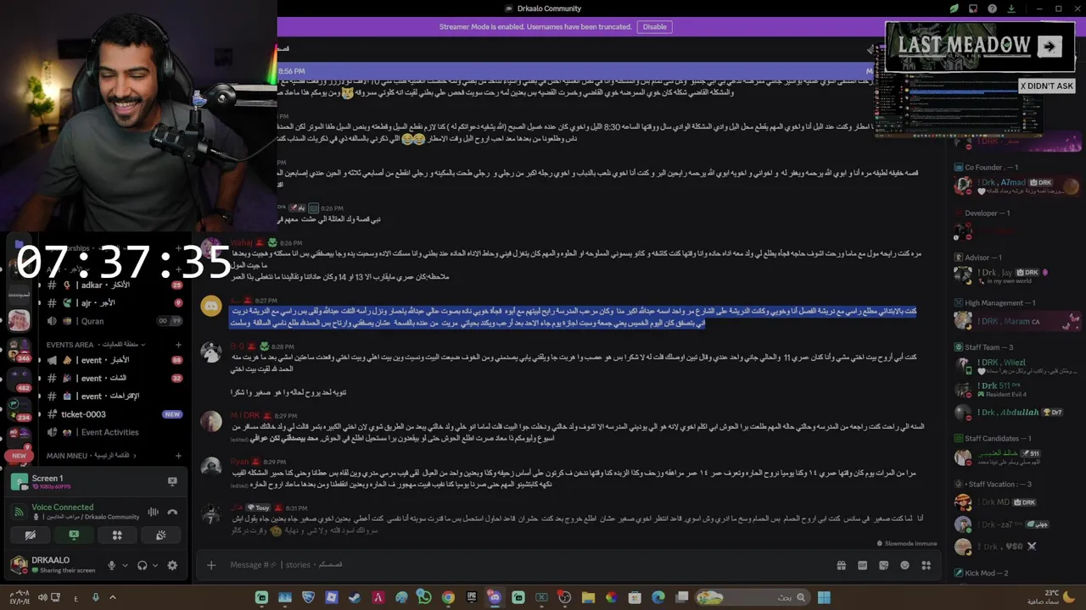
Task: Open member Drk Abdullah profile
Action: tap(1016, 413)
